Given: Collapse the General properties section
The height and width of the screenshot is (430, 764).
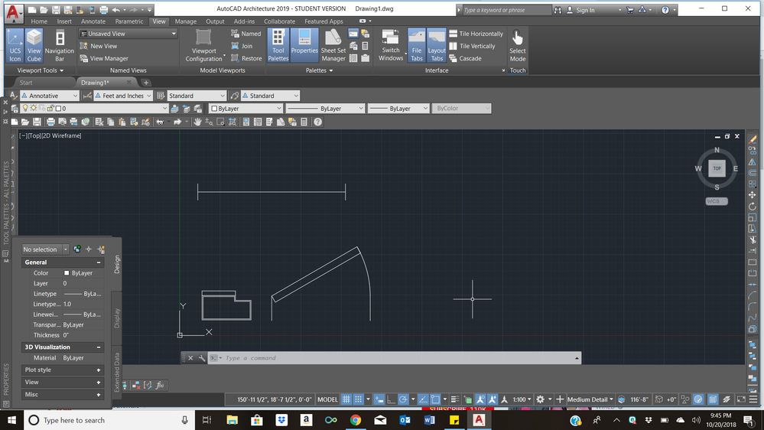Looking at the screenshot, I should coord(99,262).
